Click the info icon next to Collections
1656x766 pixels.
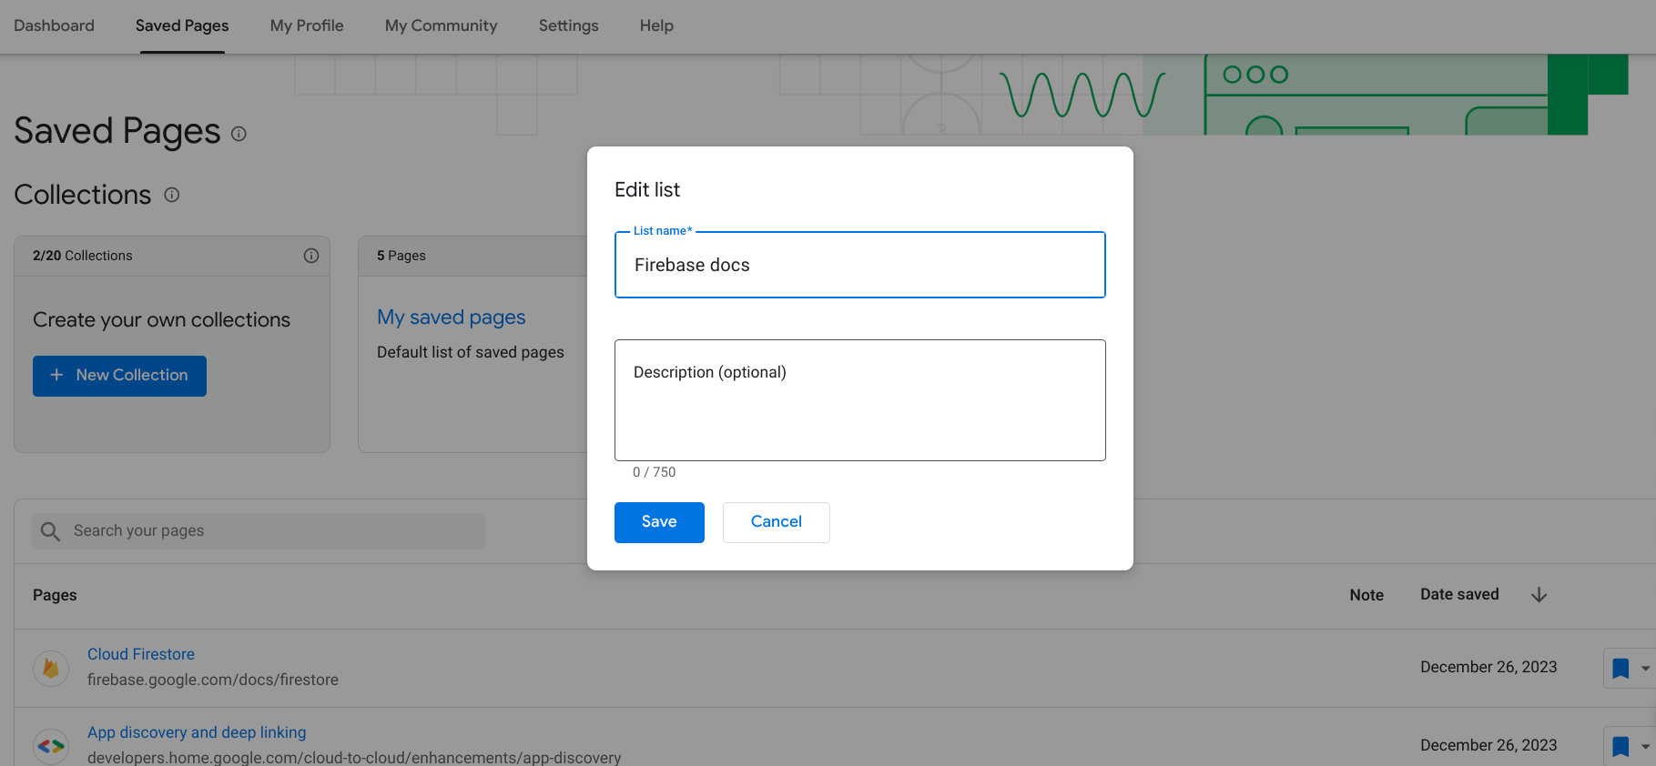tap(172, 195)
